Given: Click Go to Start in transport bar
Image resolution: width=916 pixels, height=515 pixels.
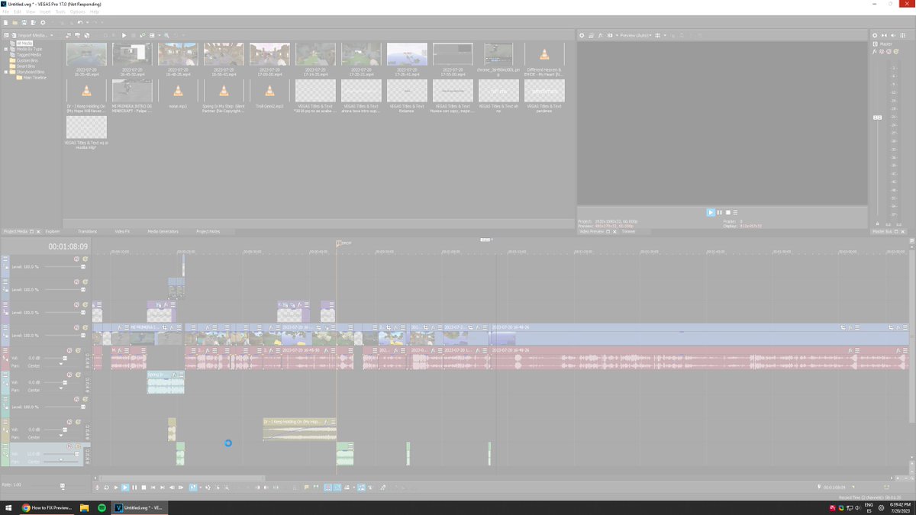Looking at the screenshot, I should point(153,487).
